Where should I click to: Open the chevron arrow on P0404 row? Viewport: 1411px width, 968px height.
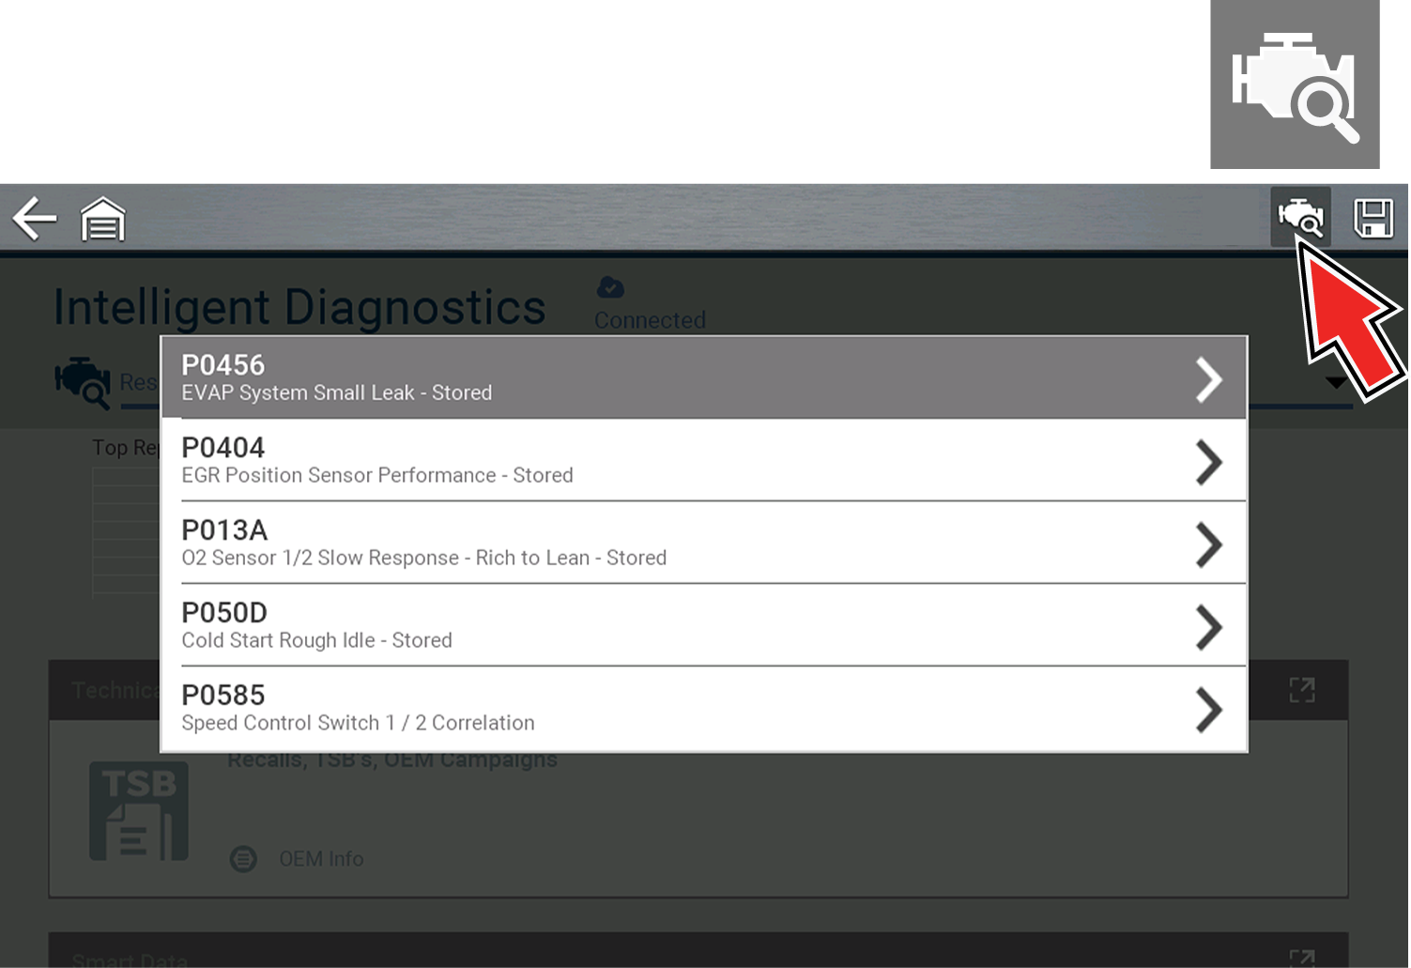coord(1209,462)
